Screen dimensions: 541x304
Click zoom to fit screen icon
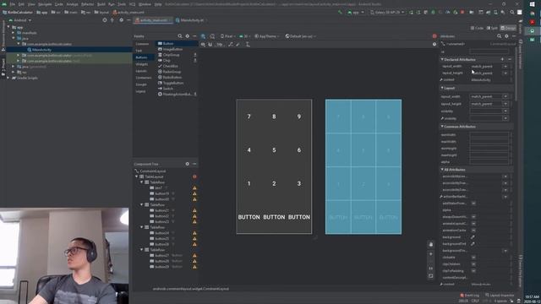coord(431,276)
